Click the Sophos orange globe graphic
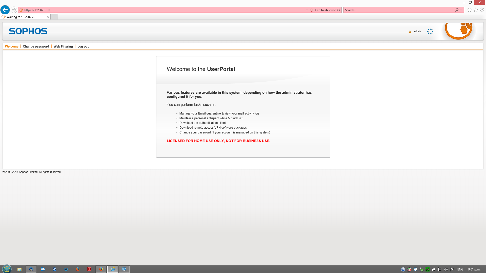 click(x=459, y=31)
